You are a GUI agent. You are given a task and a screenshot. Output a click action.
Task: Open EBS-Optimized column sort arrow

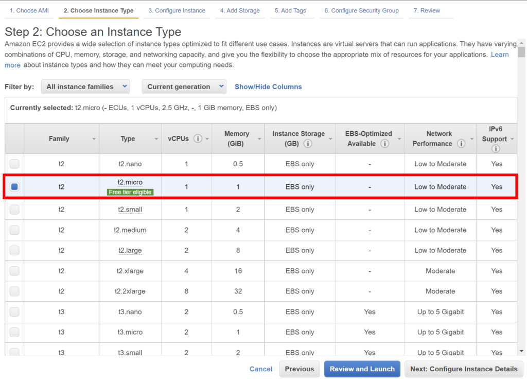[399, 139]
